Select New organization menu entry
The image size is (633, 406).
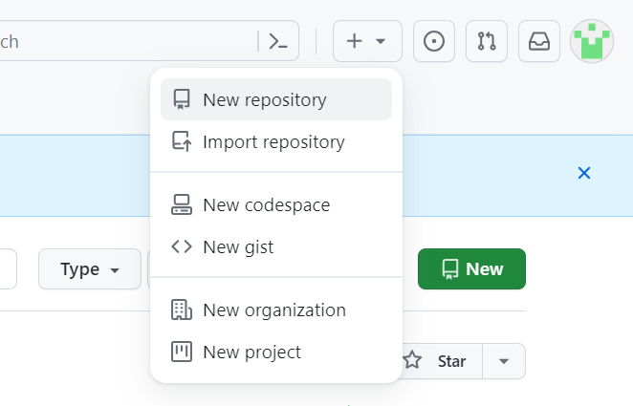tap(274, 310)
